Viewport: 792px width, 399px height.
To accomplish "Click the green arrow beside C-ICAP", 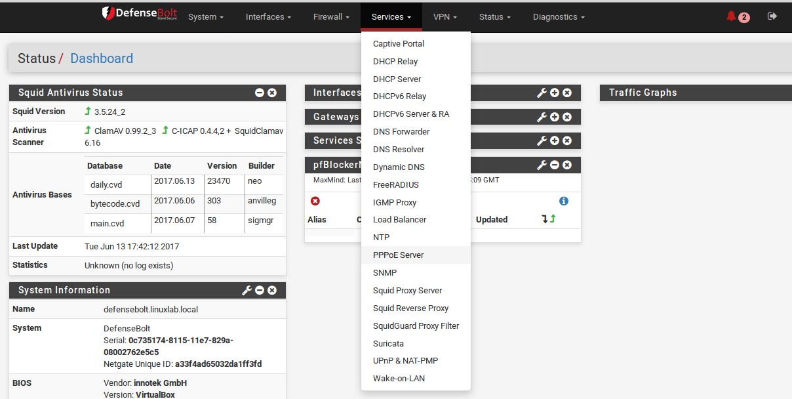I will (165, 131).
